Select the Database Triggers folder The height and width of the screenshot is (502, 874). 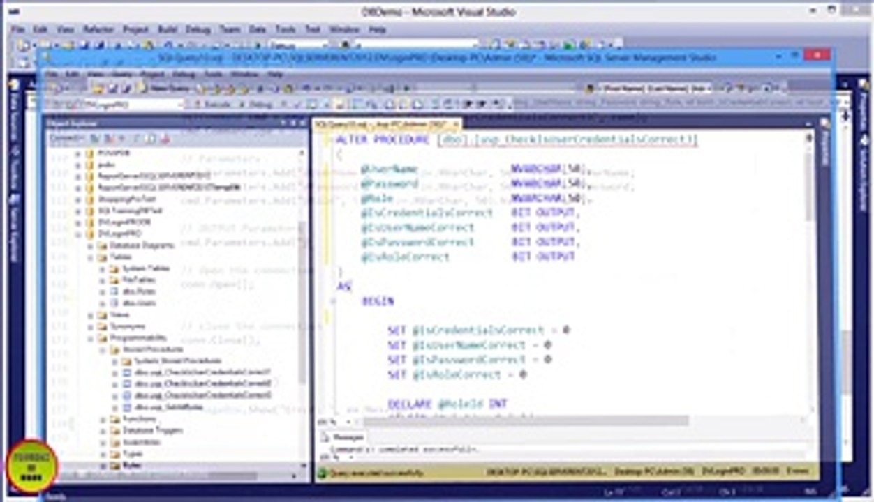145,431
